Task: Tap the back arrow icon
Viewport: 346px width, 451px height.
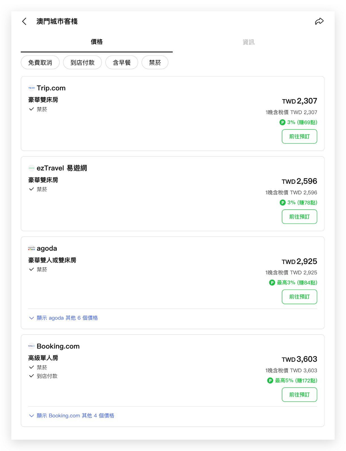Action: [x=24, y=22]
